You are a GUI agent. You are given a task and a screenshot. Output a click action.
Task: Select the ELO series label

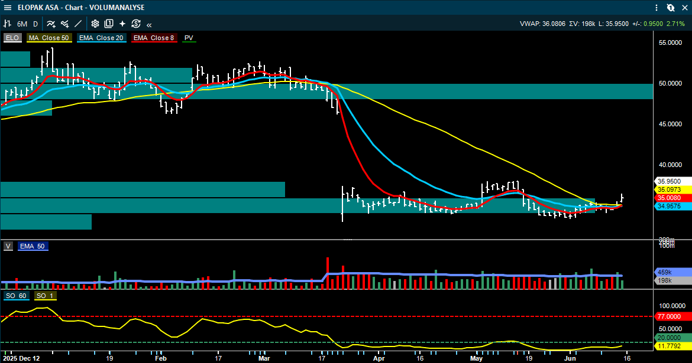(12, 38)
